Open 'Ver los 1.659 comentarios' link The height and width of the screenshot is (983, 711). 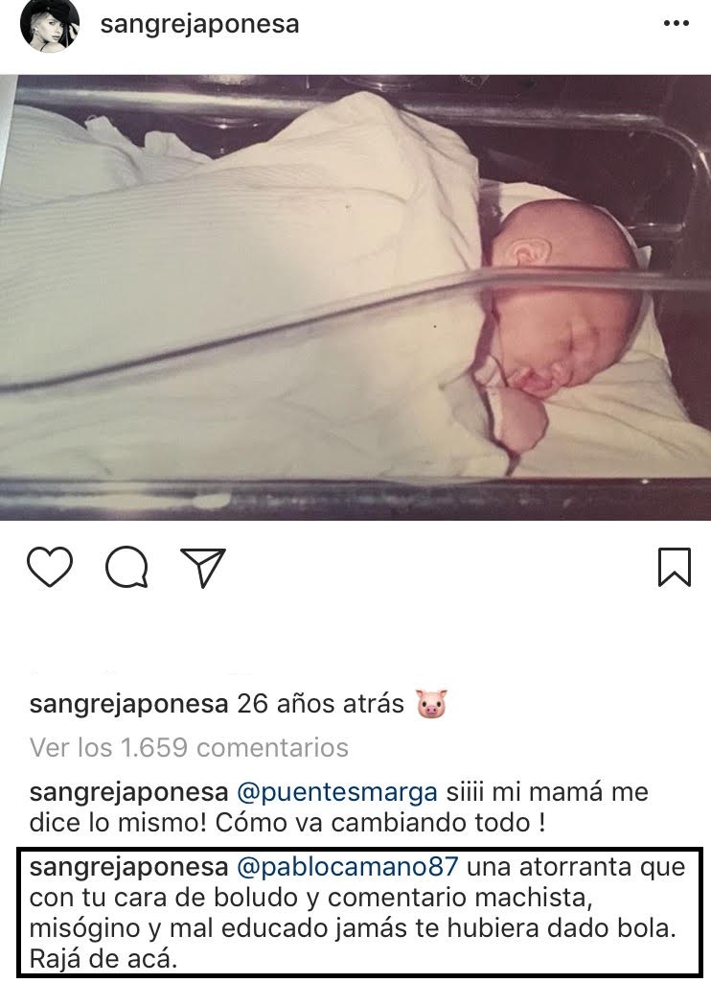click(189, 747)
